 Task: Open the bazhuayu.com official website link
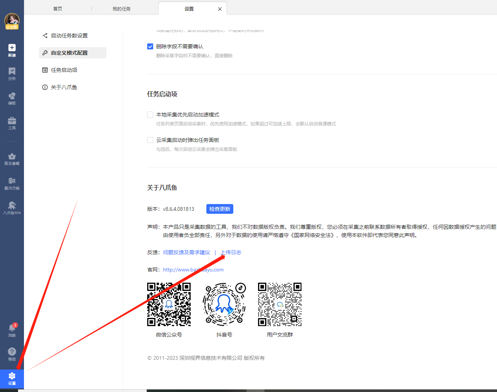pos(193,270)
